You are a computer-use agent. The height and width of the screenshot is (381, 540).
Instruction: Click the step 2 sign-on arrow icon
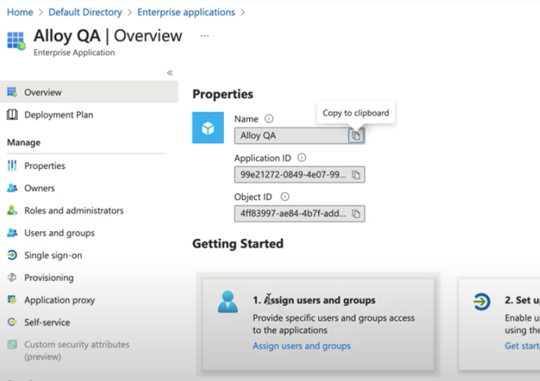point(482,301)
